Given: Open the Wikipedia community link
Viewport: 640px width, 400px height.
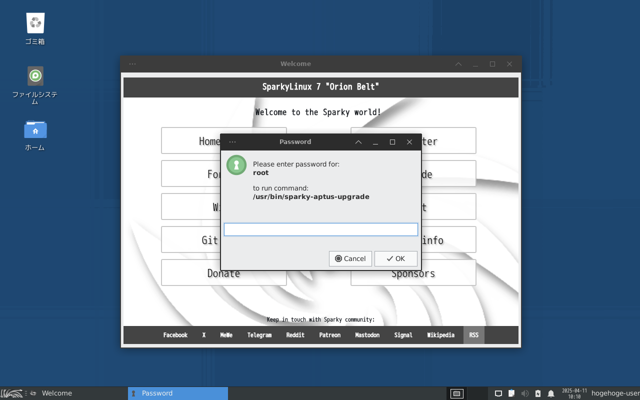Looking at the screenshot, I should 441,335.
